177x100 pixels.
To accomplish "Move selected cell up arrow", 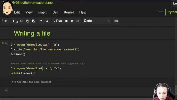I will [41, 21].
